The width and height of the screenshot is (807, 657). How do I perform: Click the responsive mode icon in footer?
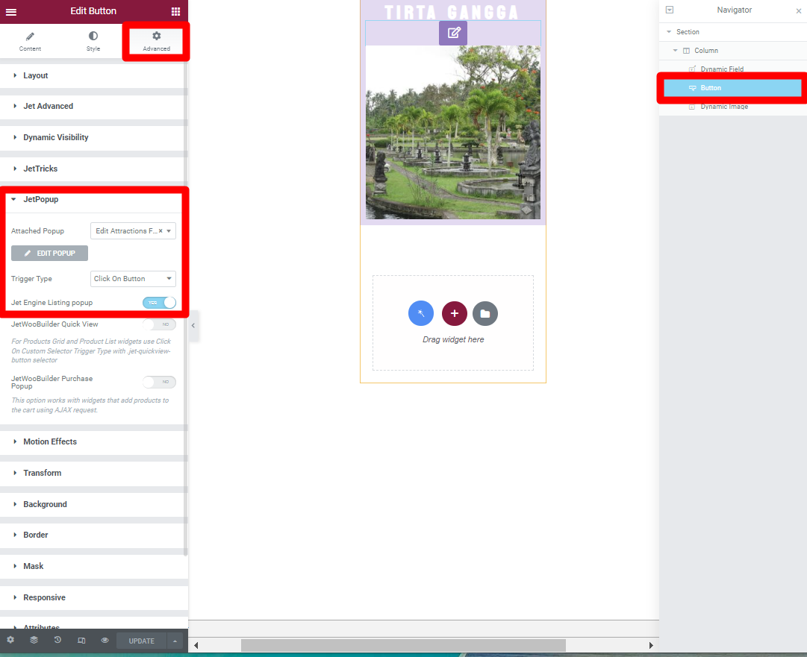coord(81,641)
